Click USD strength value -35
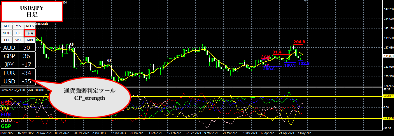 pyautogui.click(x=27, y=81)
